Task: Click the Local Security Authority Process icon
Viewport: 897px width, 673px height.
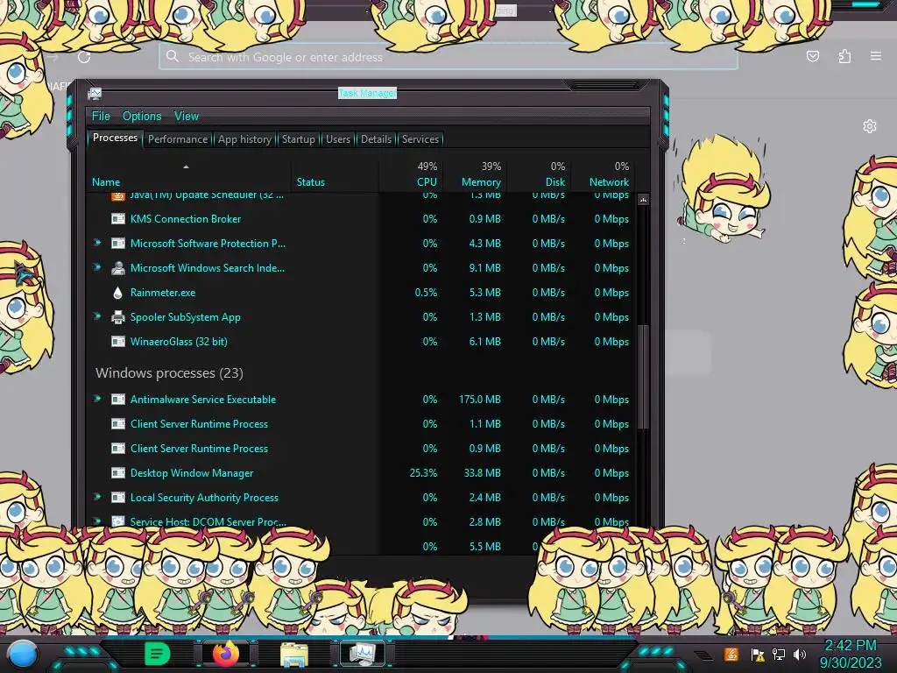Action: (118, 498)
